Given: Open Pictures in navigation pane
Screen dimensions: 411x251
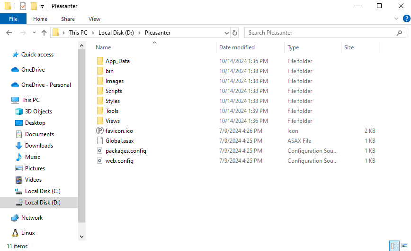Looking at the screenshot, I should (x=35, y=168).
